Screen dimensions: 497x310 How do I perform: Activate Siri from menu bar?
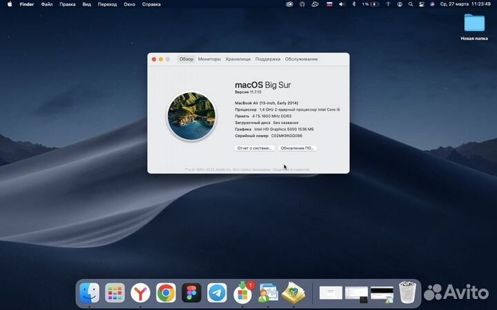coord(432,4)
